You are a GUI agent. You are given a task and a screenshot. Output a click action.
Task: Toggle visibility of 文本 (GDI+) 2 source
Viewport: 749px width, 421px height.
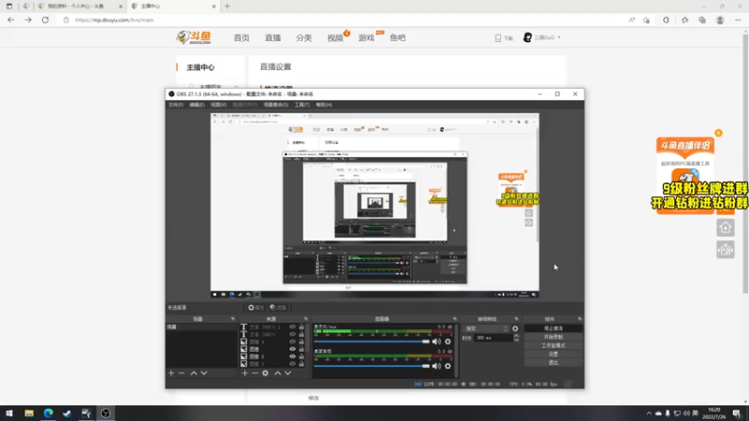coord(292,327)
